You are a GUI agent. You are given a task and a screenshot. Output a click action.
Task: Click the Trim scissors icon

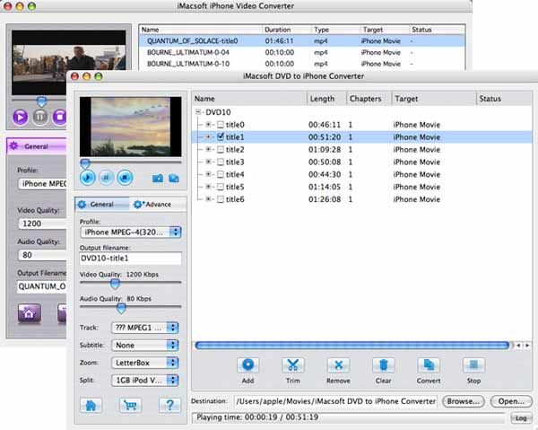point(292,365)
